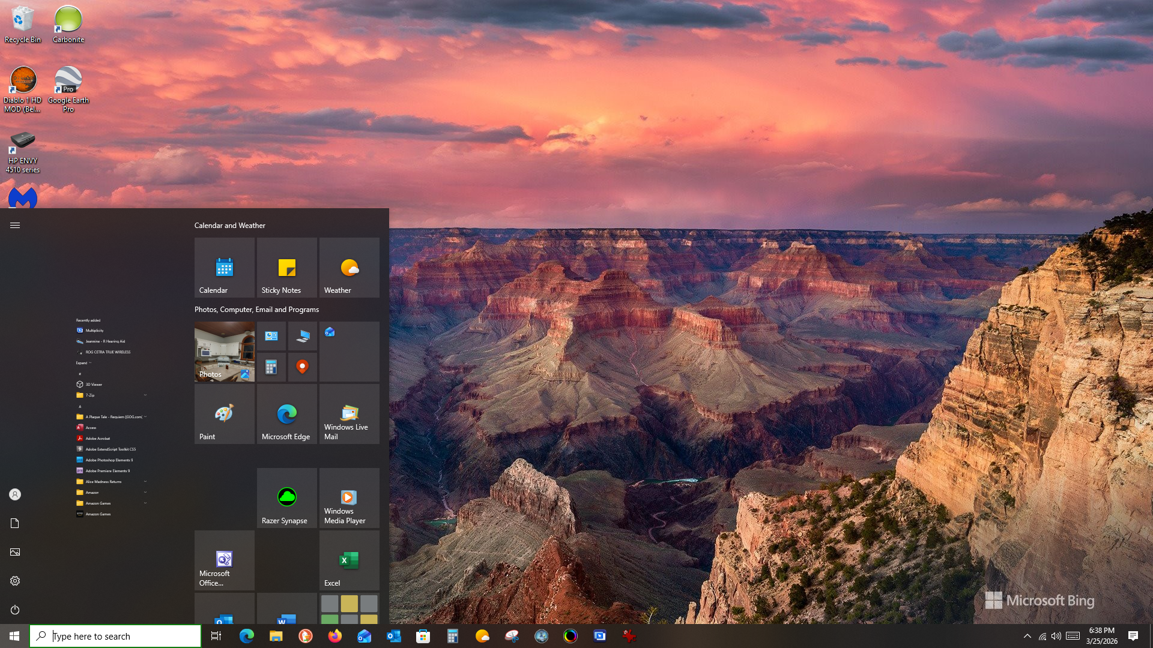Launch Paint from the Start menu
Screen dimensions: 1153x648
(x=223, y=414)
